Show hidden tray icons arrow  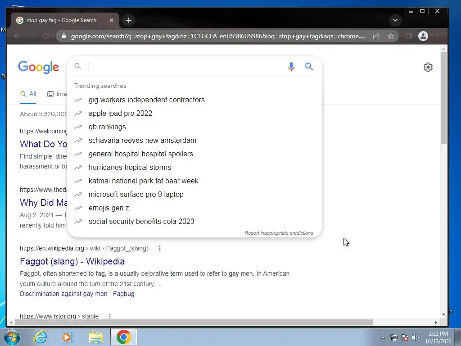[383, 337]
